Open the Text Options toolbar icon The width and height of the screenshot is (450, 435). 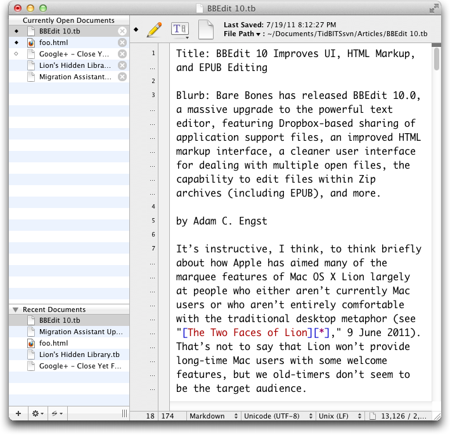[x=180, y=29]
